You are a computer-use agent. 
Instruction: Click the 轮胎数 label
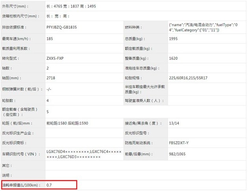[9, 100]
